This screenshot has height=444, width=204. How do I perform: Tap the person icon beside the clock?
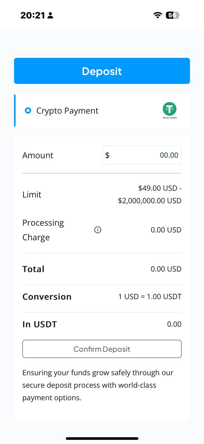(x=50, y=15)
